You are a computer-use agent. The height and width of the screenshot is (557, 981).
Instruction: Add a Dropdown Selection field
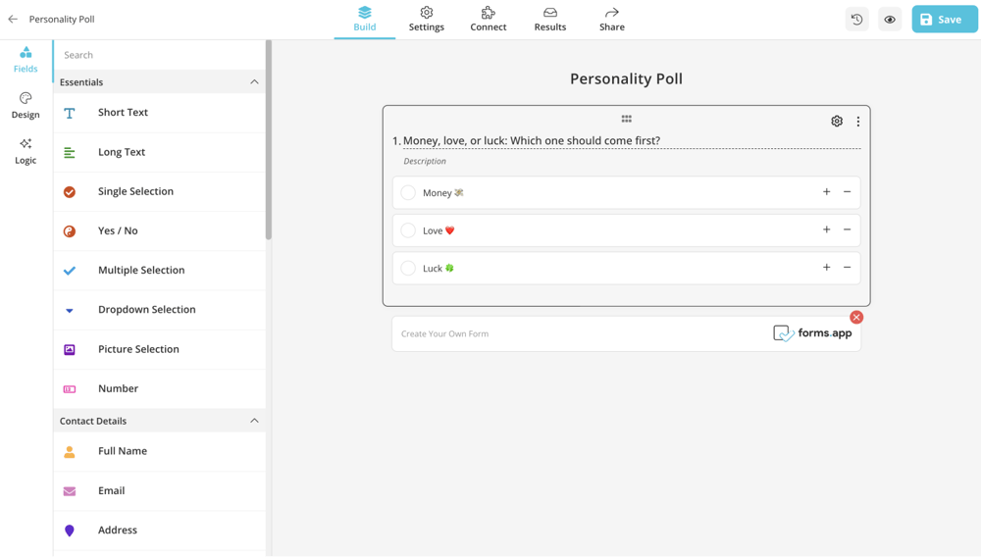[x=146, y=310]
